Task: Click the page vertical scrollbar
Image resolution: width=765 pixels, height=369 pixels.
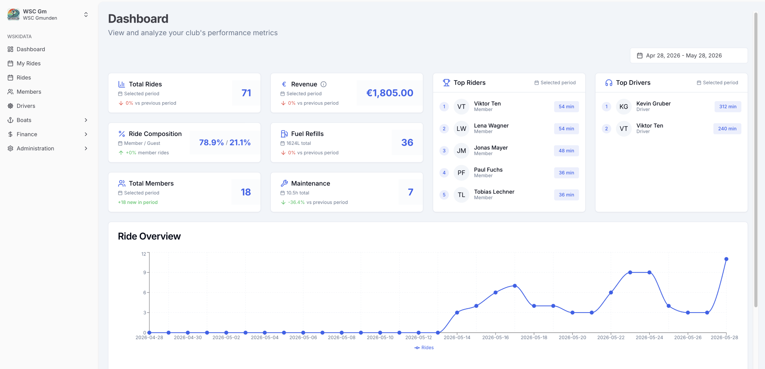Action: pos(756,160)
